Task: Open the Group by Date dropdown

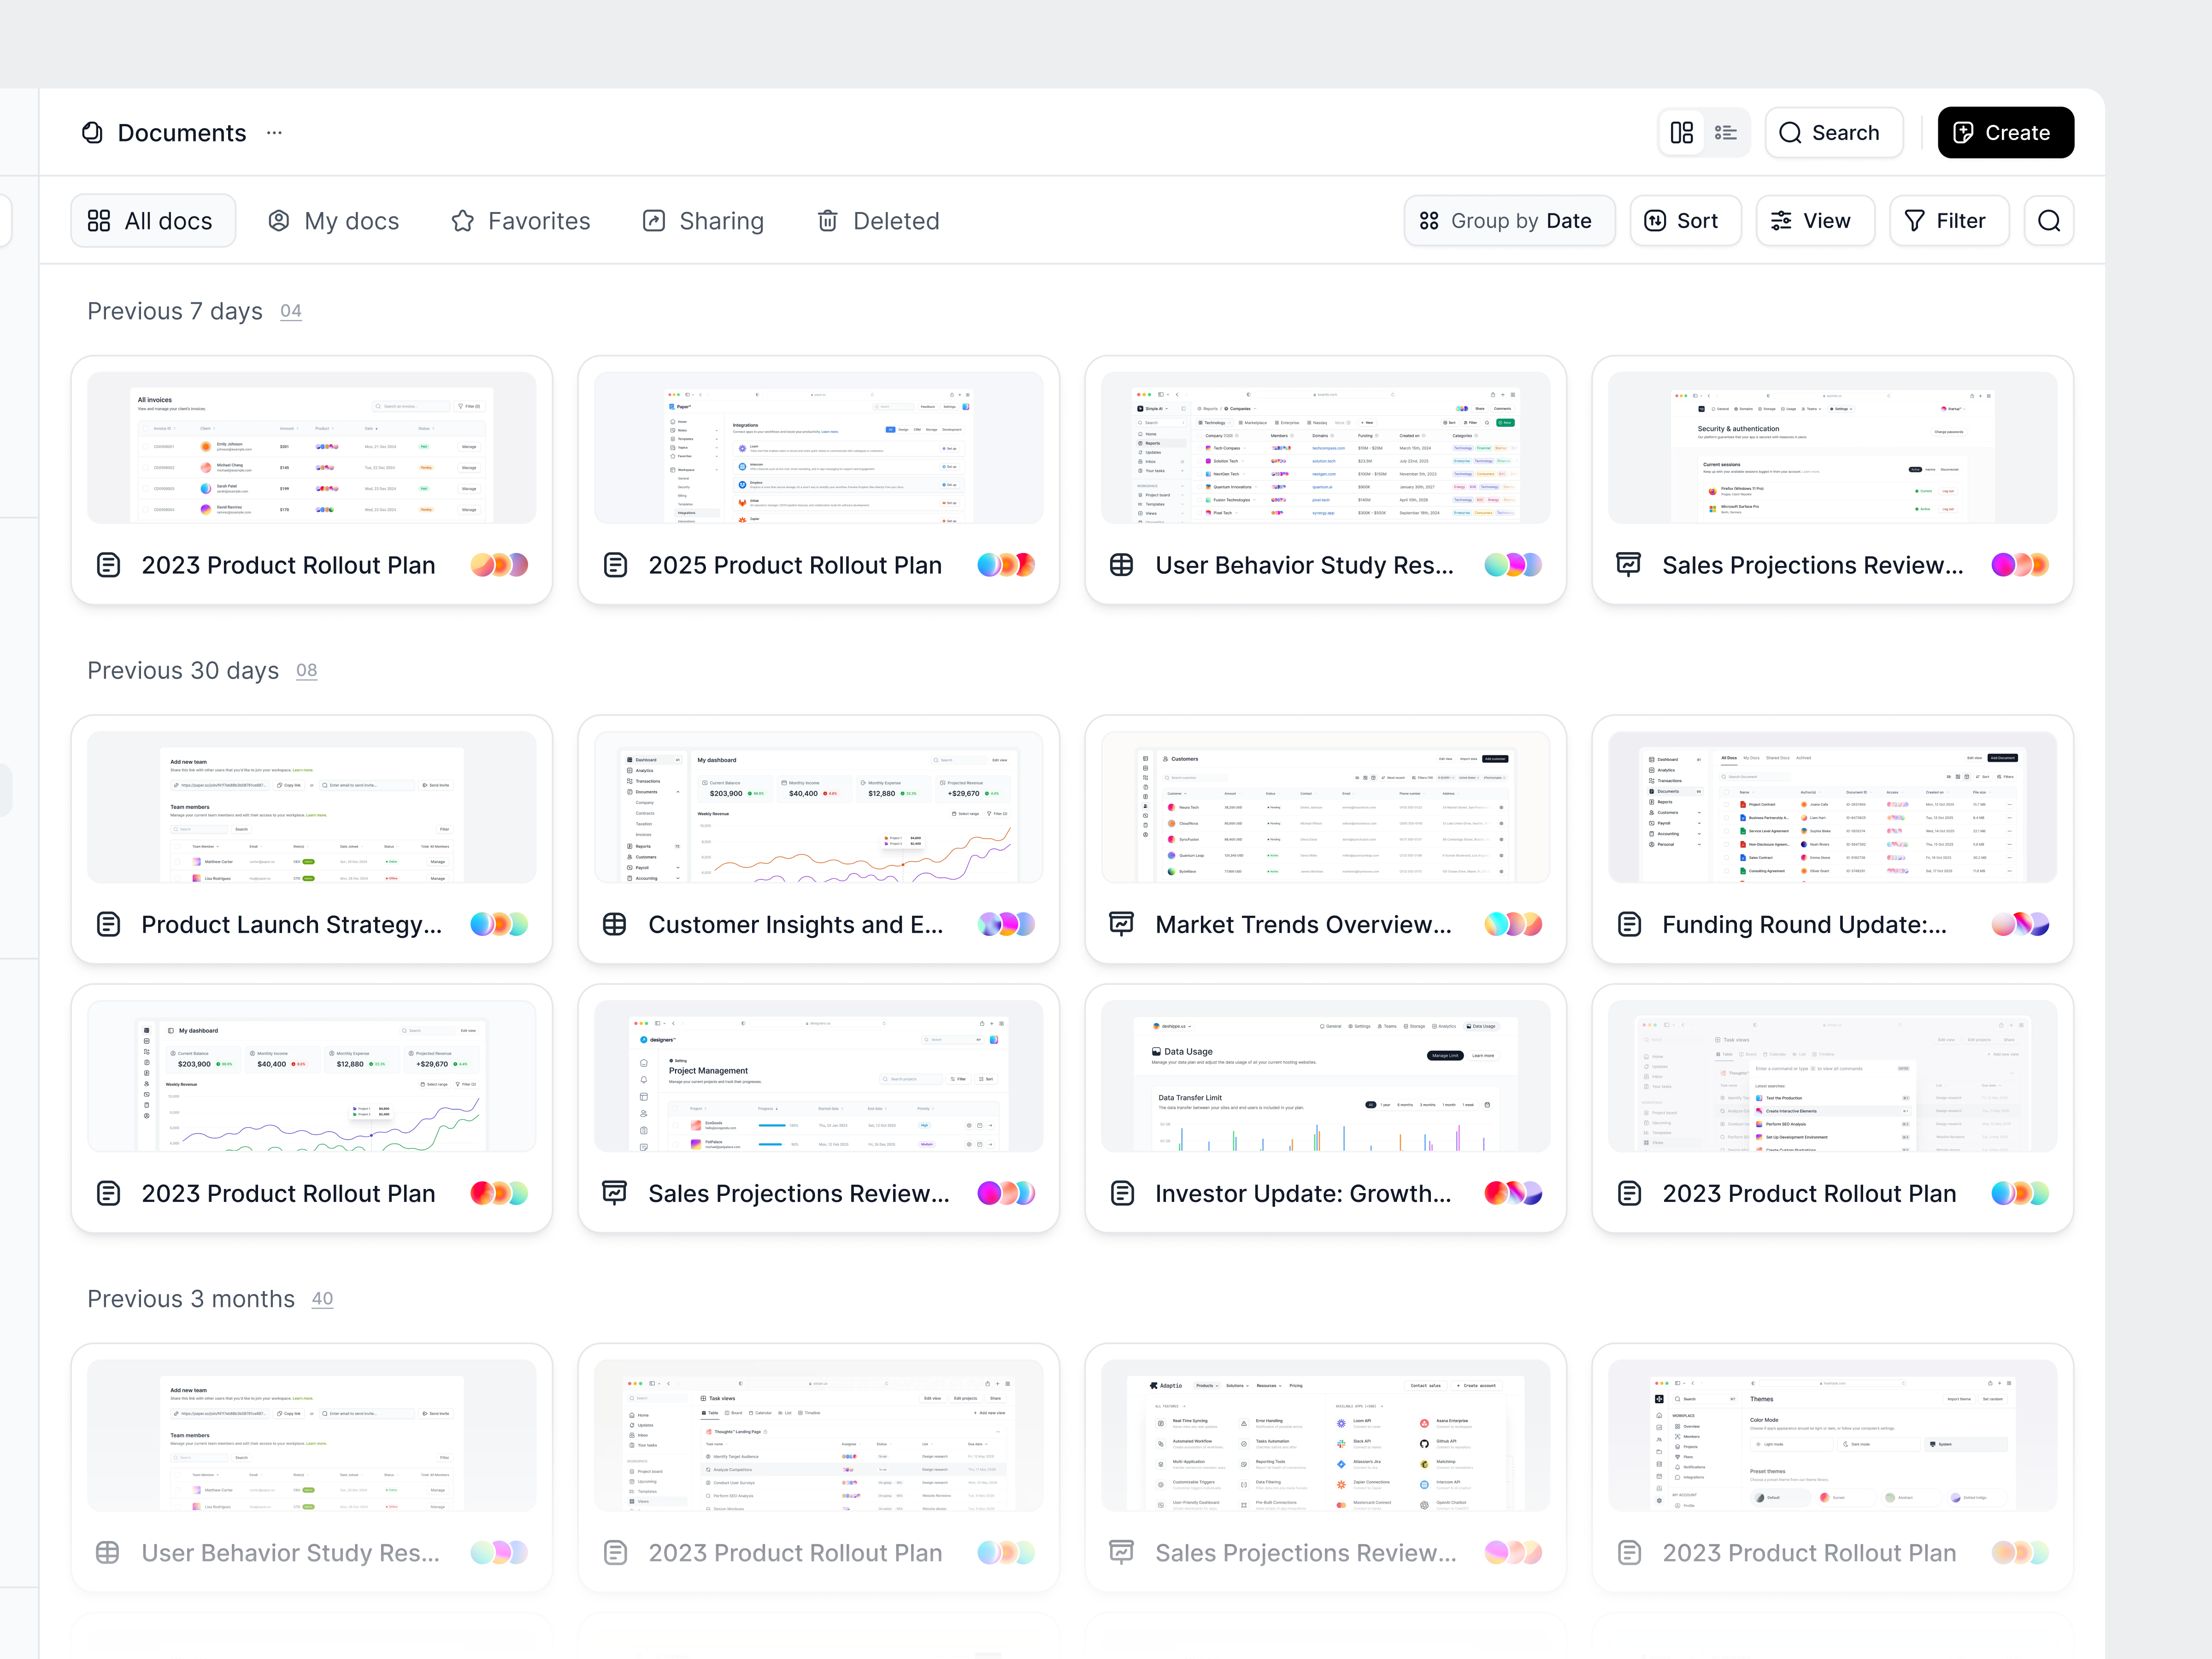Action: point(1509,220)
